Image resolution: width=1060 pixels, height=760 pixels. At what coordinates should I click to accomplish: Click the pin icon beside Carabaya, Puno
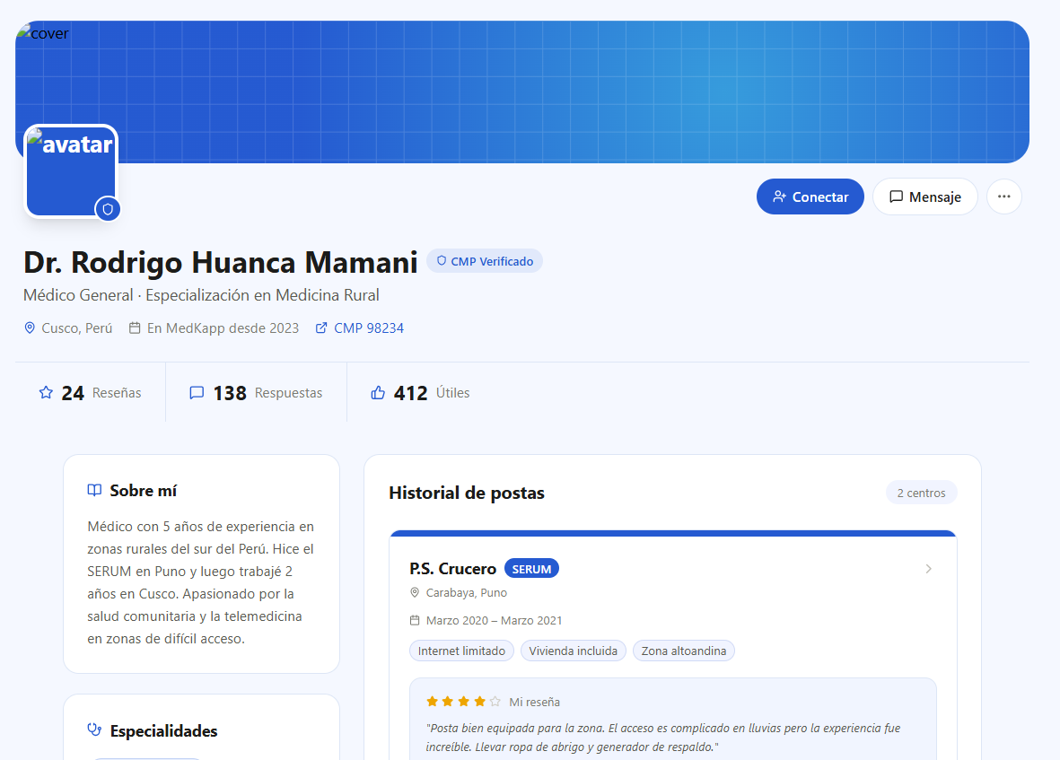(x=415, y=592)
